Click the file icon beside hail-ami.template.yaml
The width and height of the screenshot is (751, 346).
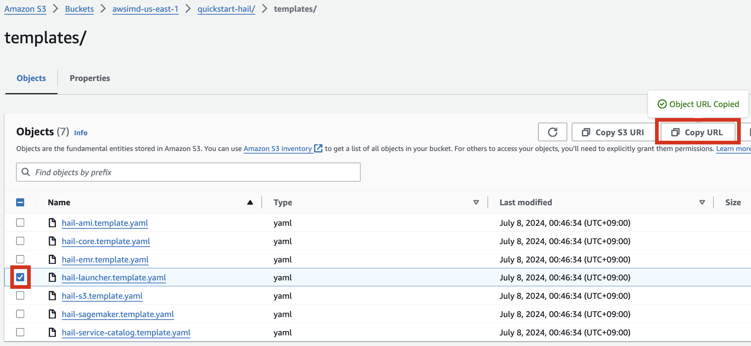click(x=52, y=223)
